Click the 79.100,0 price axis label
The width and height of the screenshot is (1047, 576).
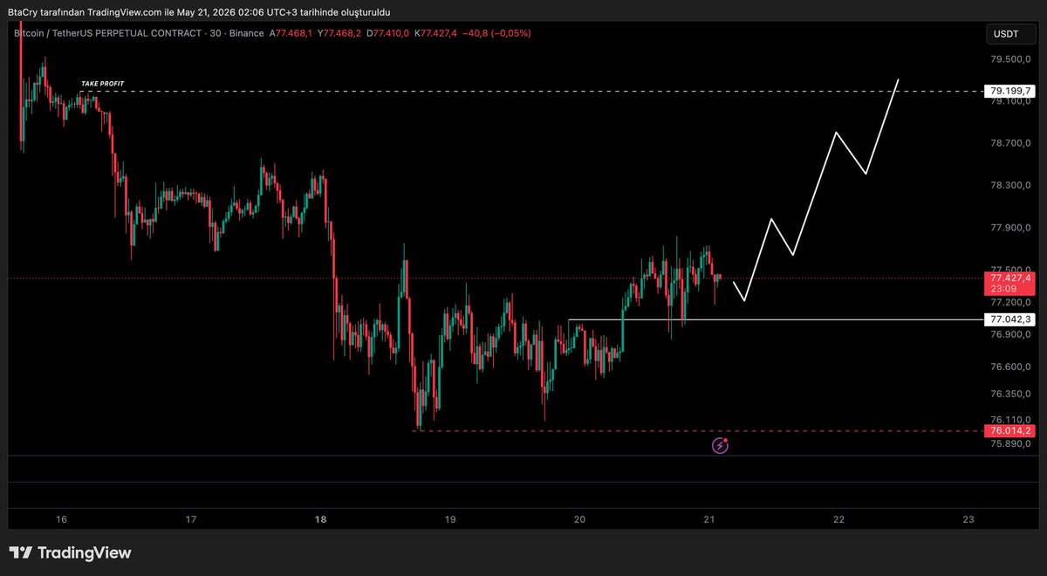(x=1012, y=102)
